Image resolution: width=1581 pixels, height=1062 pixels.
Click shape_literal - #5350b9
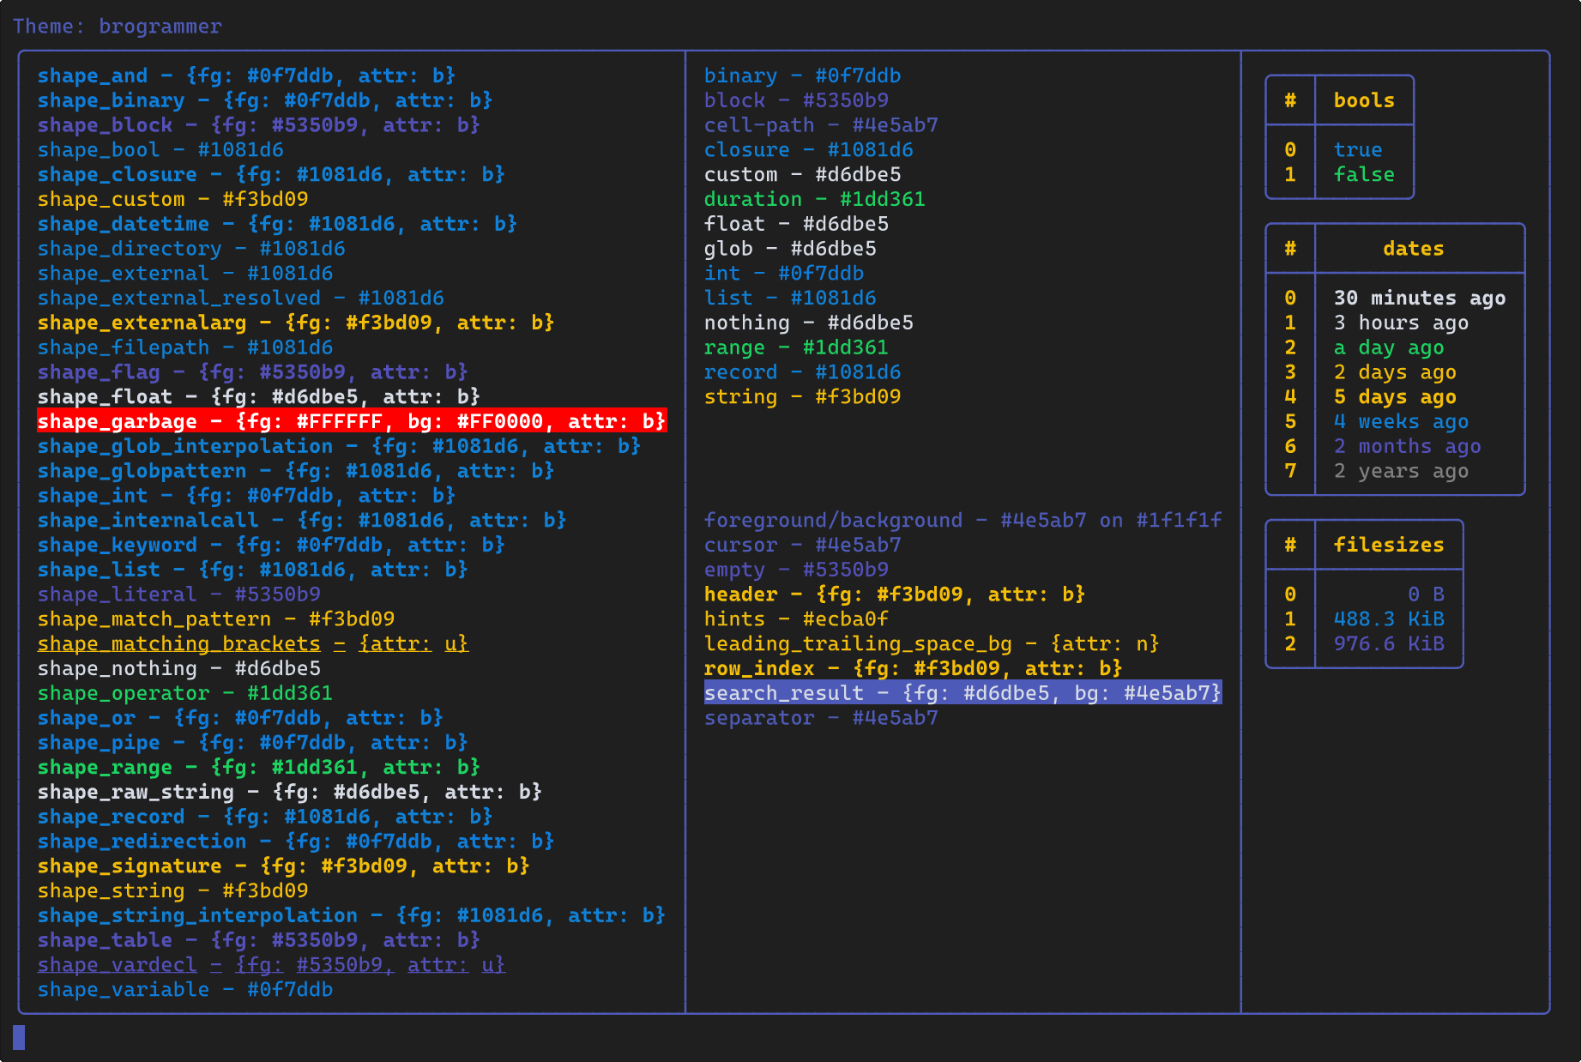179,594
